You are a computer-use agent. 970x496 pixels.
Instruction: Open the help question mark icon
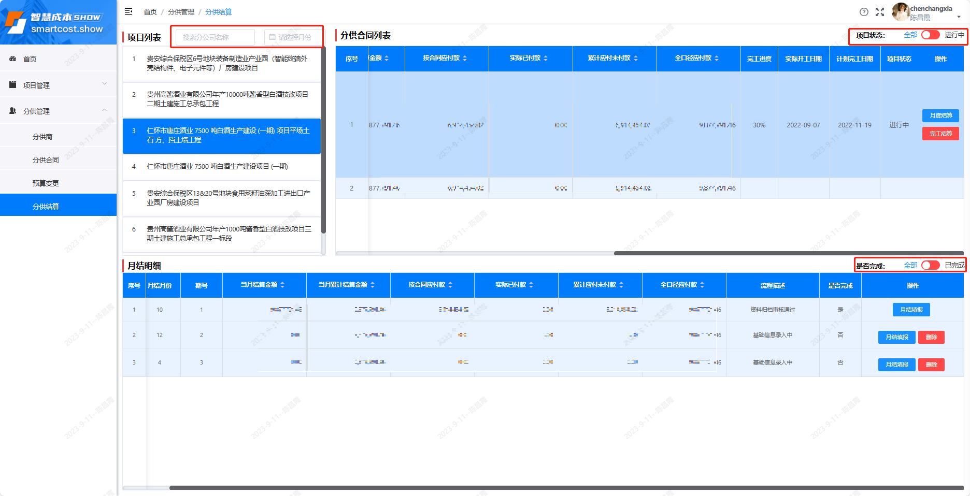point(864,12)
